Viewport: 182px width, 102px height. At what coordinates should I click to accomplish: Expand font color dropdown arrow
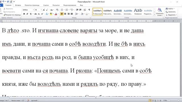click(x=58, y=14)
